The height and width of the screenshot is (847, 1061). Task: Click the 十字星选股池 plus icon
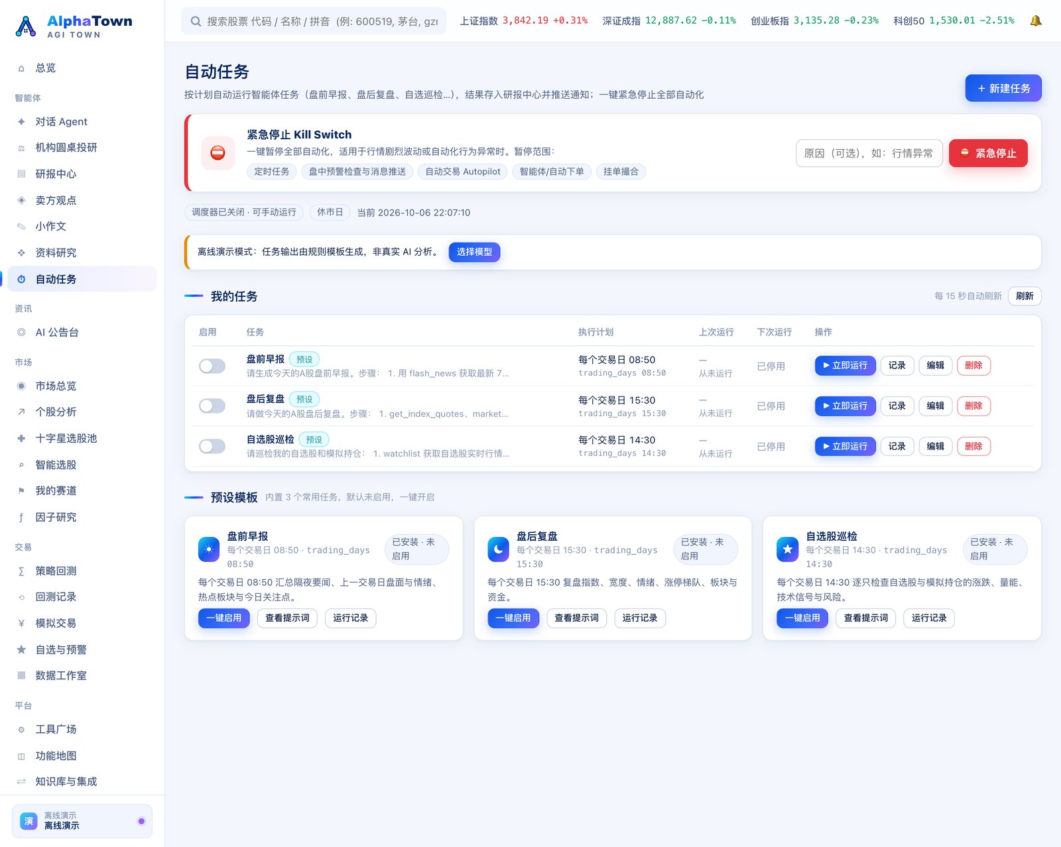click(21, 438)
